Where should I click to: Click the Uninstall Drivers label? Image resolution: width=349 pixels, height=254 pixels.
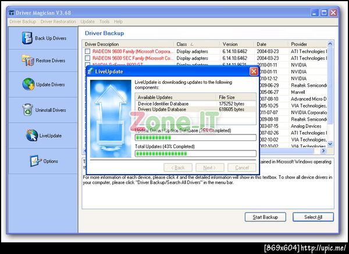click(x=51, y=110)
